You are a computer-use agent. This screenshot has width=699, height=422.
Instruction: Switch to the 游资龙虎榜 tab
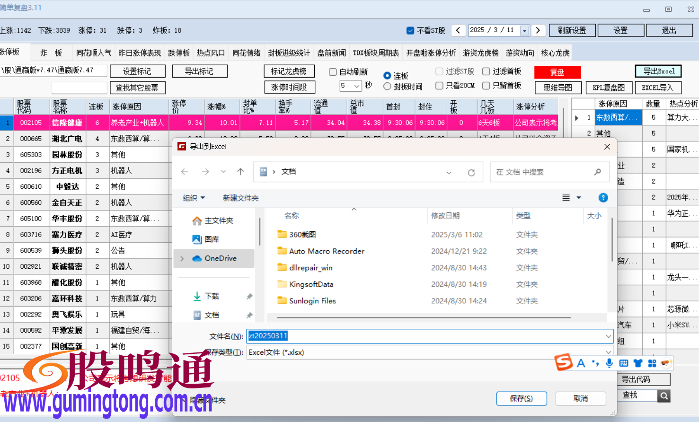tap(481, 53)
